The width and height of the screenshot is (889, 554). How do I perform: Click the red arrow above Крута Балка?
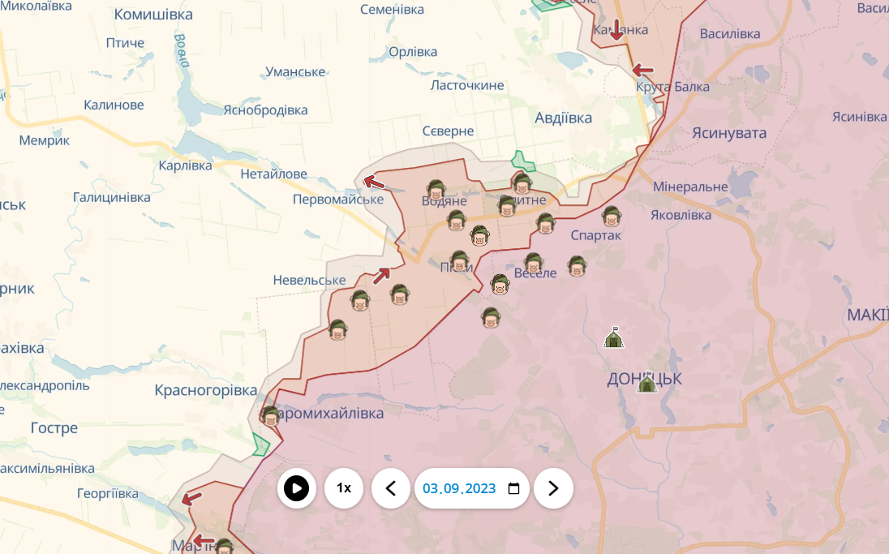[x=642, y=70]
